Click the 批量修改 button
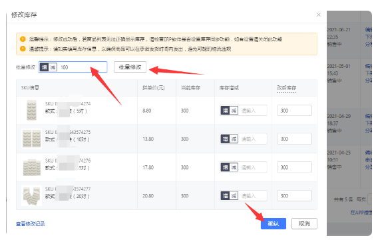376x244 pixels. coord(130,67)
